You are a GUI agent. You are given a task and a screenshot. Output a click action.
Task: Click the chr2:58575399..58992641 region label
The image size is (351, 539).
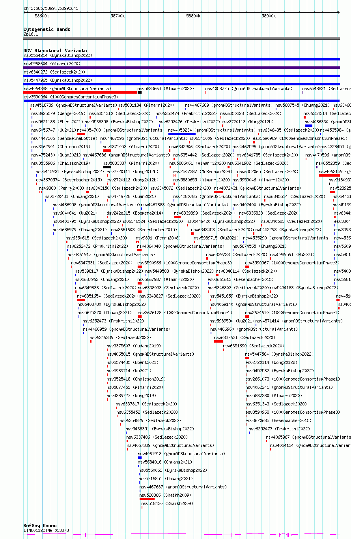pyautogui.click(x=51, y=8)
